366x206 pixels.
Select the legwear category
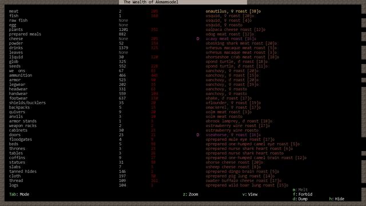click(17, 84)
